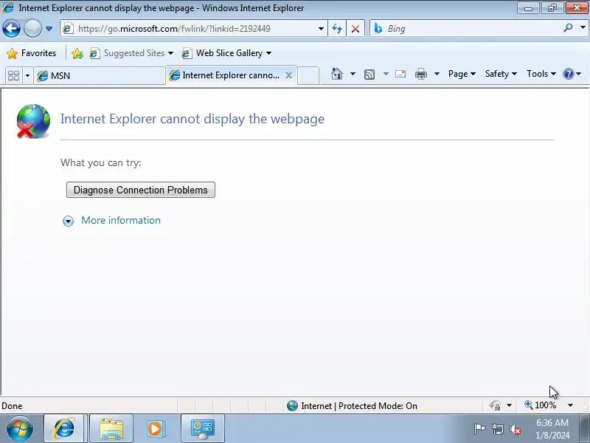This screenshot has width=590, height=443.
Task: Open the Help question mark menu
Action: click(x=572, y=74)
